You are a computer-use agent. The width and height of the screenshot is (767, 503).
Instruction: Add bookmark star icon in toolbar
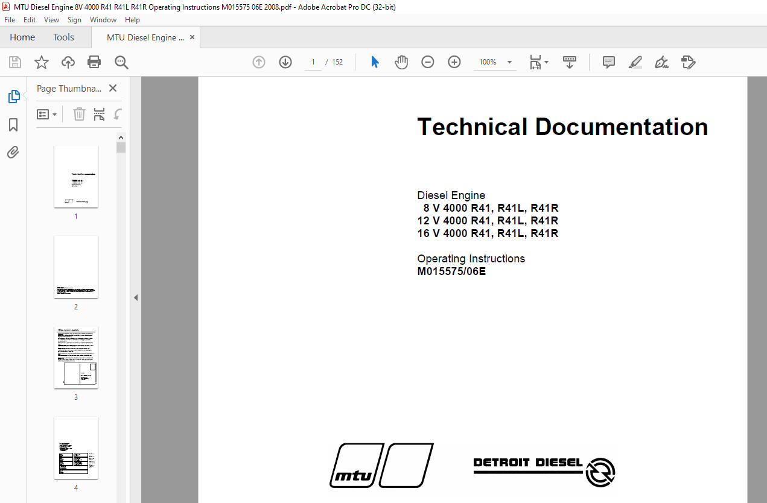pos(41,62)
